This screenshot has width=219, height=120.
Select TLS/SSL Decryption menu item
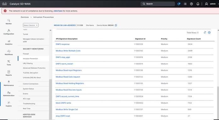[x=31, y=73]
